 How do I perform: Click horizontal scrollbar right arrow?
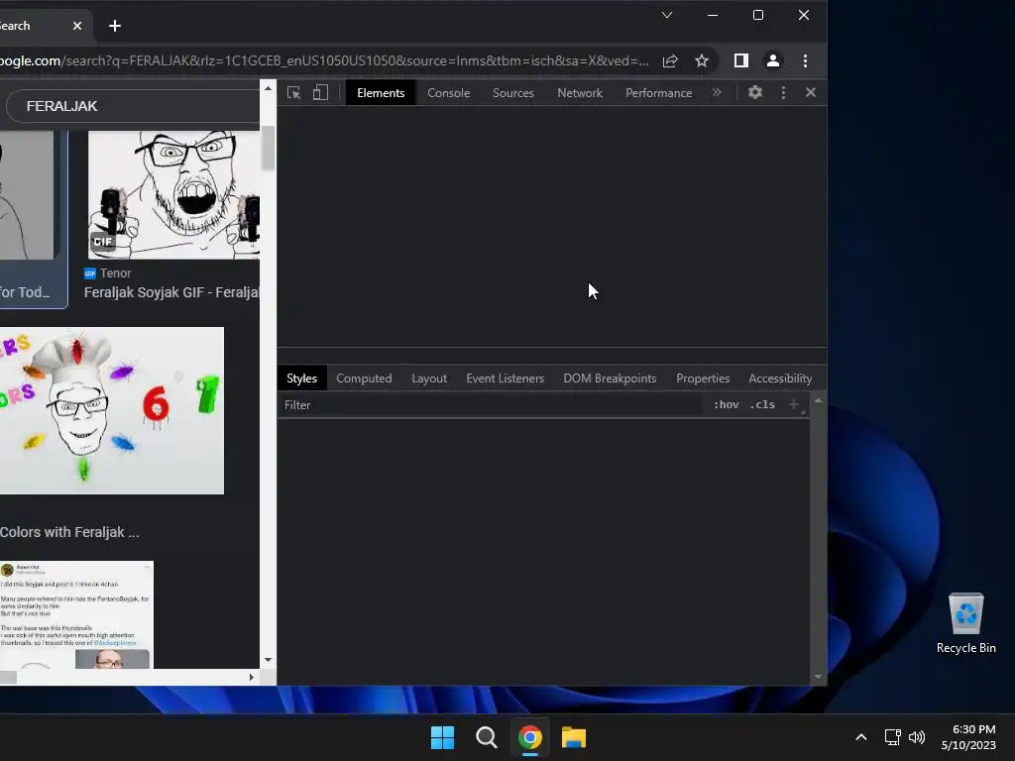[x=251, y=677]
